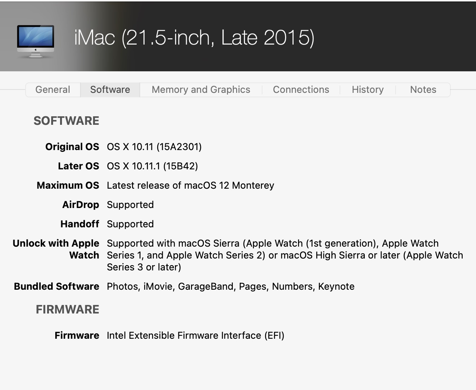Switch to the General tab
Screen dimensions: 476x390
(x=53, y=90)
